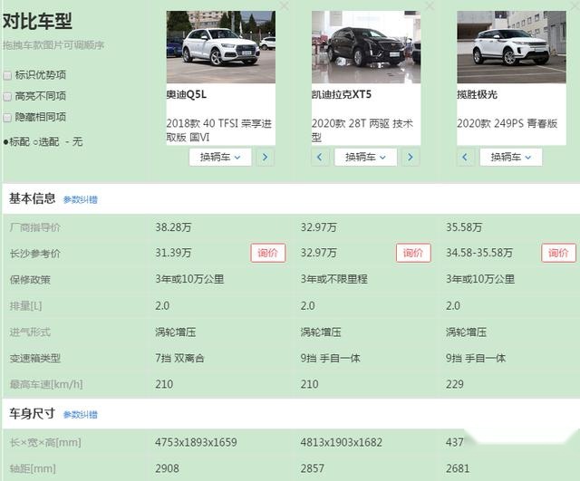Select the 2020款 249PS 青春版 trim text

[x=507, y=123]
